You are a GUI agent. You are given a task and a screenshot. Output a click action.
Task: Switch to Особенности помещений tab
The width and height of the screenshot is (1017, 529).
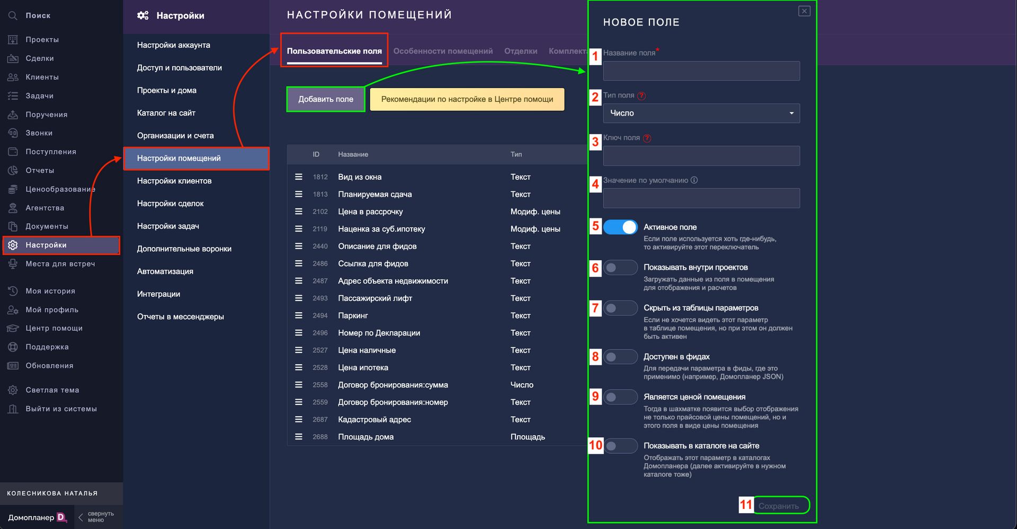point(443,51)
